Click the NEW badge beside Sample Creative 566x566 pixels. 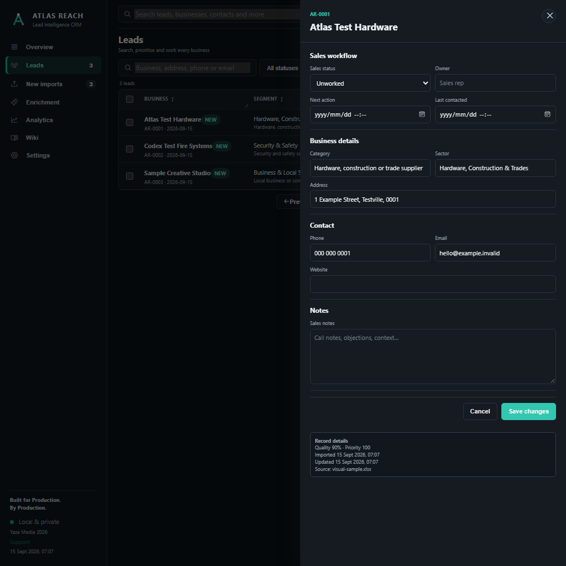pos(221,174)
